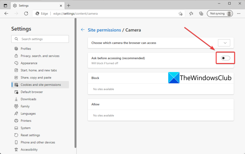
Task: Click the Profiles icon in sidebar
Action: point(16,49)
